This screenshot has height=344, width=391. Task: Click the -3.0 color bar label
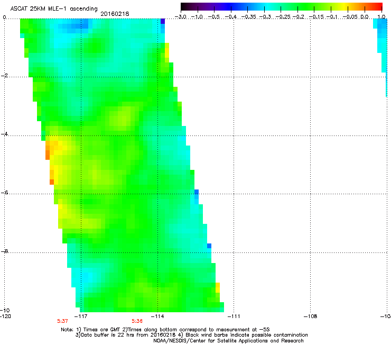(181, 17)
